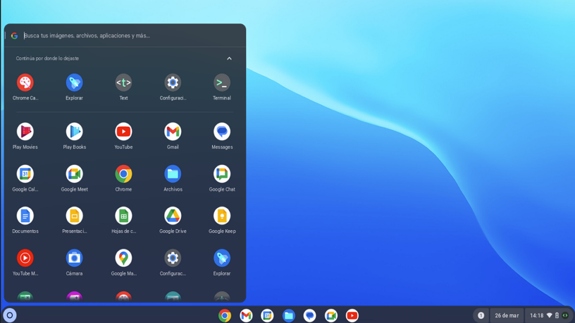Click the Wi-Fi status icon in the tray

point(549,315)
